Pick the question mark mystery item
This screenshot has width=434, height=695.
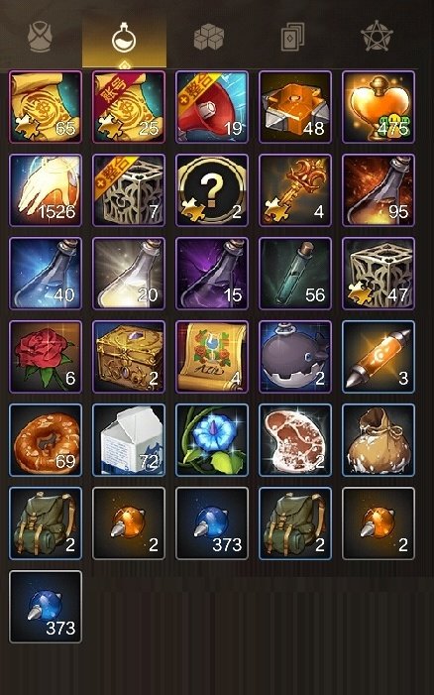tap(212, 190)
